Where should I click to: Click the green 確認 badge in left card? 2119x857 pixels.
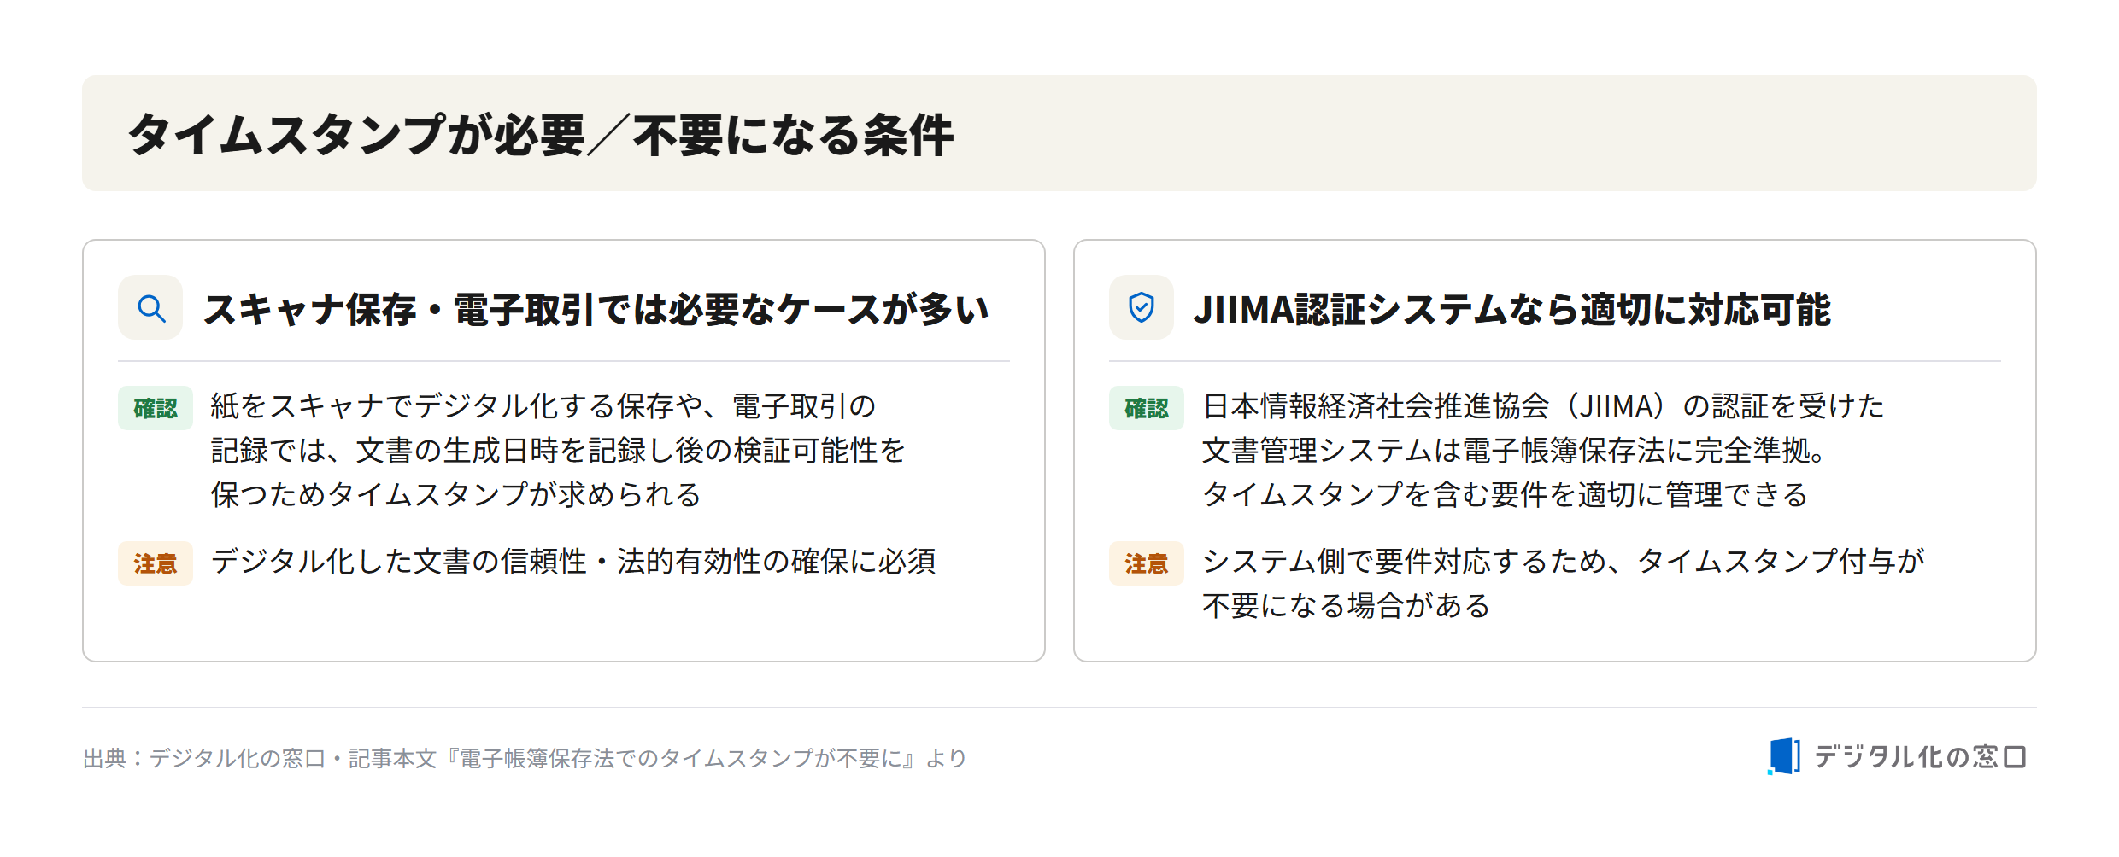[x=156, y=408]
